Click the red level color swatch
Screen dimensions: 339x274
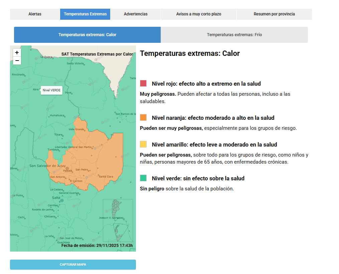[143, 83]
